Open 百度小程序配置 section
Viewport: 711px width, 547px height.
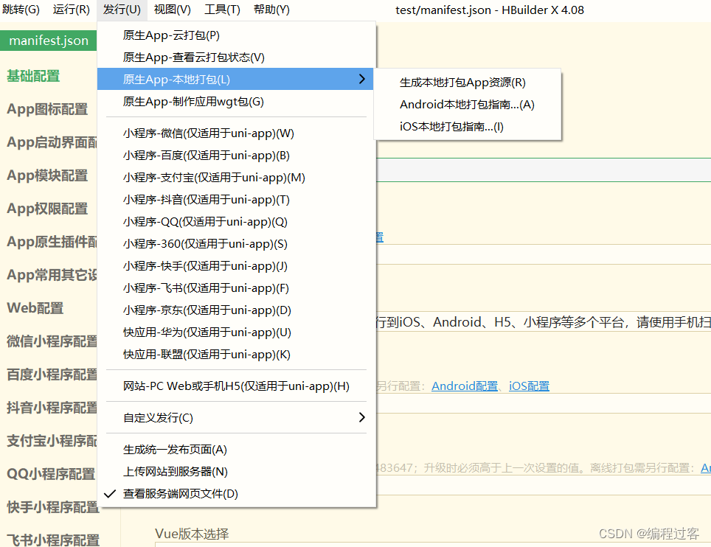[52, 374]
